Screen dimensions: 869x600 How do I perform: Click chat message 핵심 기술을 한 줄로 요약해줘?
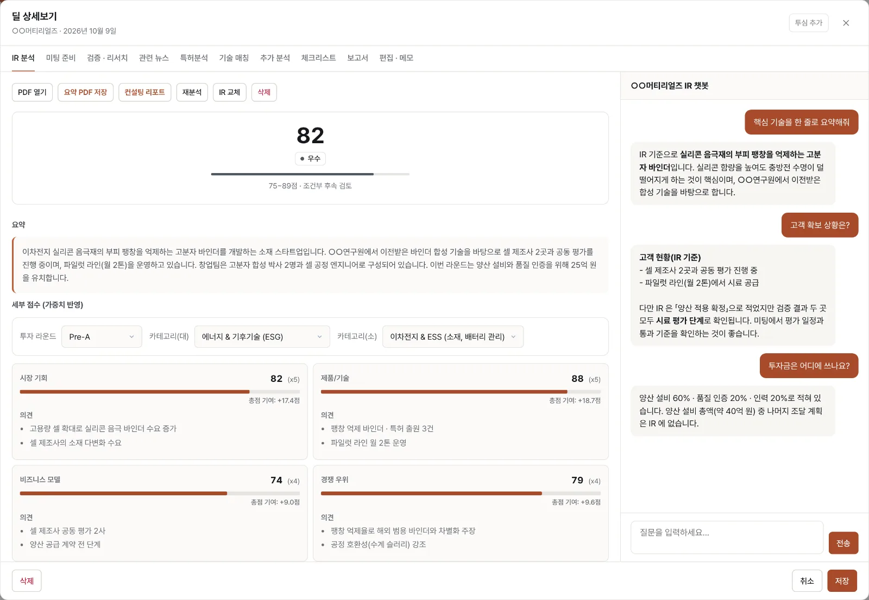801,122
